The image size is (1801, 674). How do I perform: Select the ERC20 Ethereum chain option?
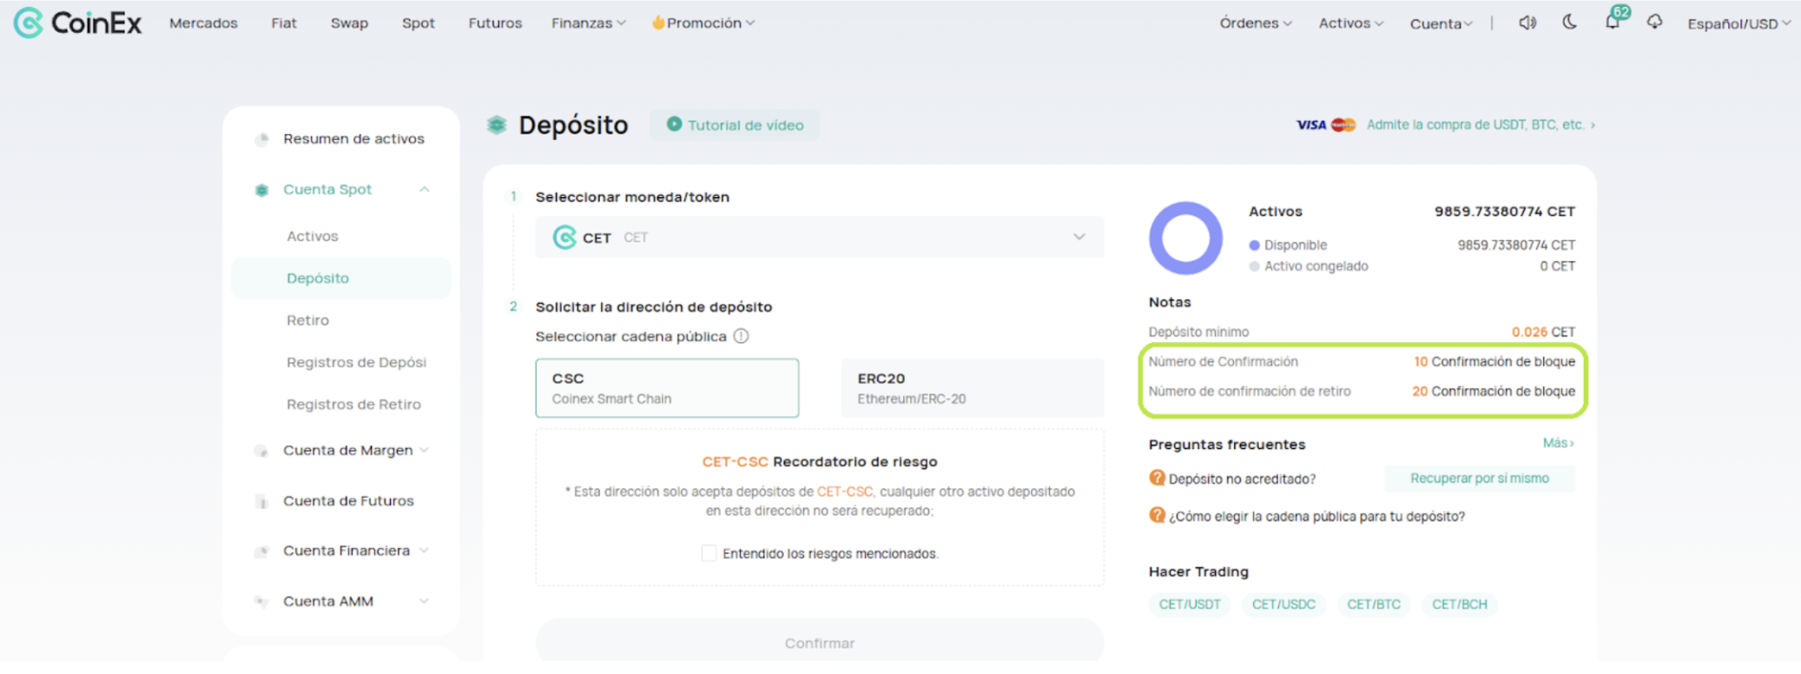click(x=973, y=388)
